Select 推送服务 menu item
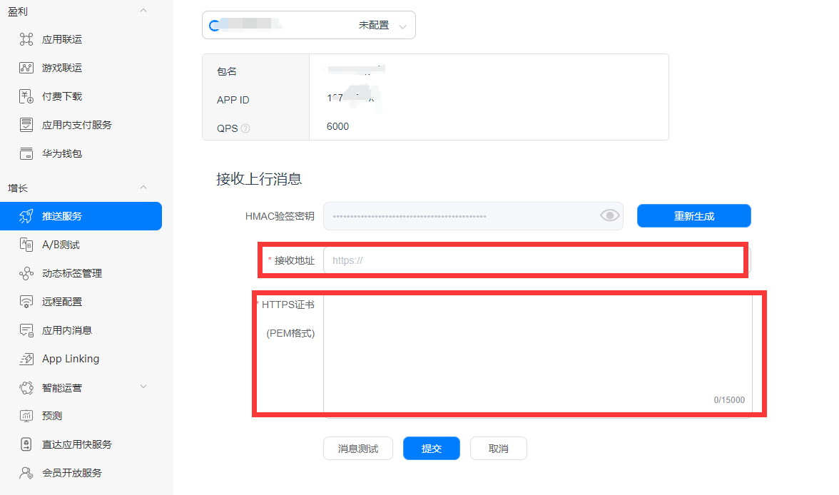This screenshot has height=495, width=839. (x=81, y=216)
